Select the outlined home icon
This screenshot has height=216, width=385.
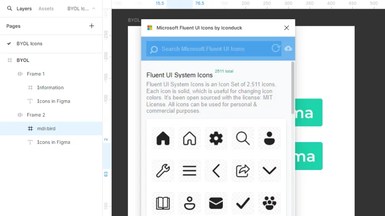coord(190,138)
